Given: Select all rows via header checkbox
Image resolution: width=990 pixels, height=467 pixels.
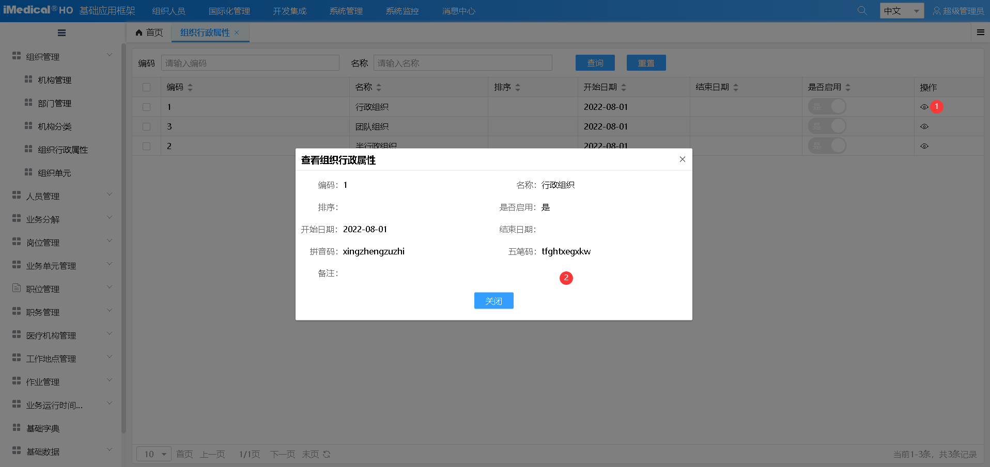Looking at the screenshot, I should coord(147,87).
